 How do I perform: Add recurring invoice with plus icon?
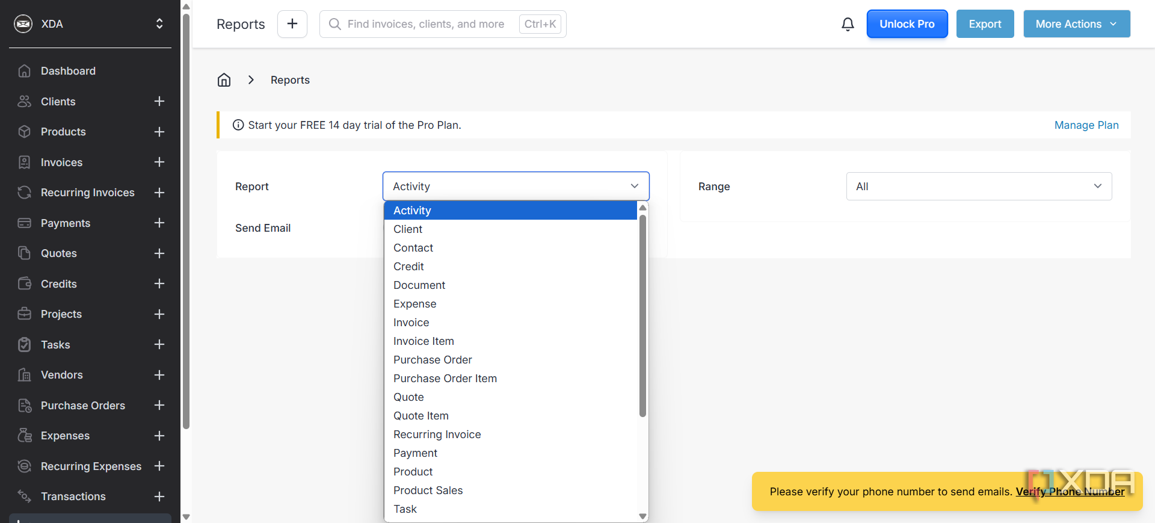[159, 193]
